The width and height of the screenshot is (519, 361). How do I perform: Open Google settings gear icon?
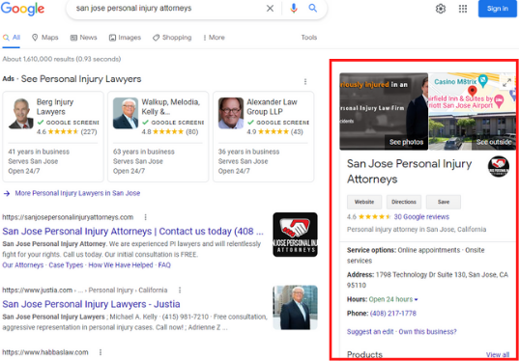pyautogui.click(x=441, y=9)
